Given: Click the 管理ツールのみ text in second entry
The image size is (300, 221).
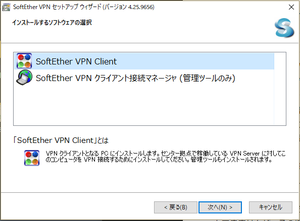Looking at the screenshot, I should (x=208, y=78).
